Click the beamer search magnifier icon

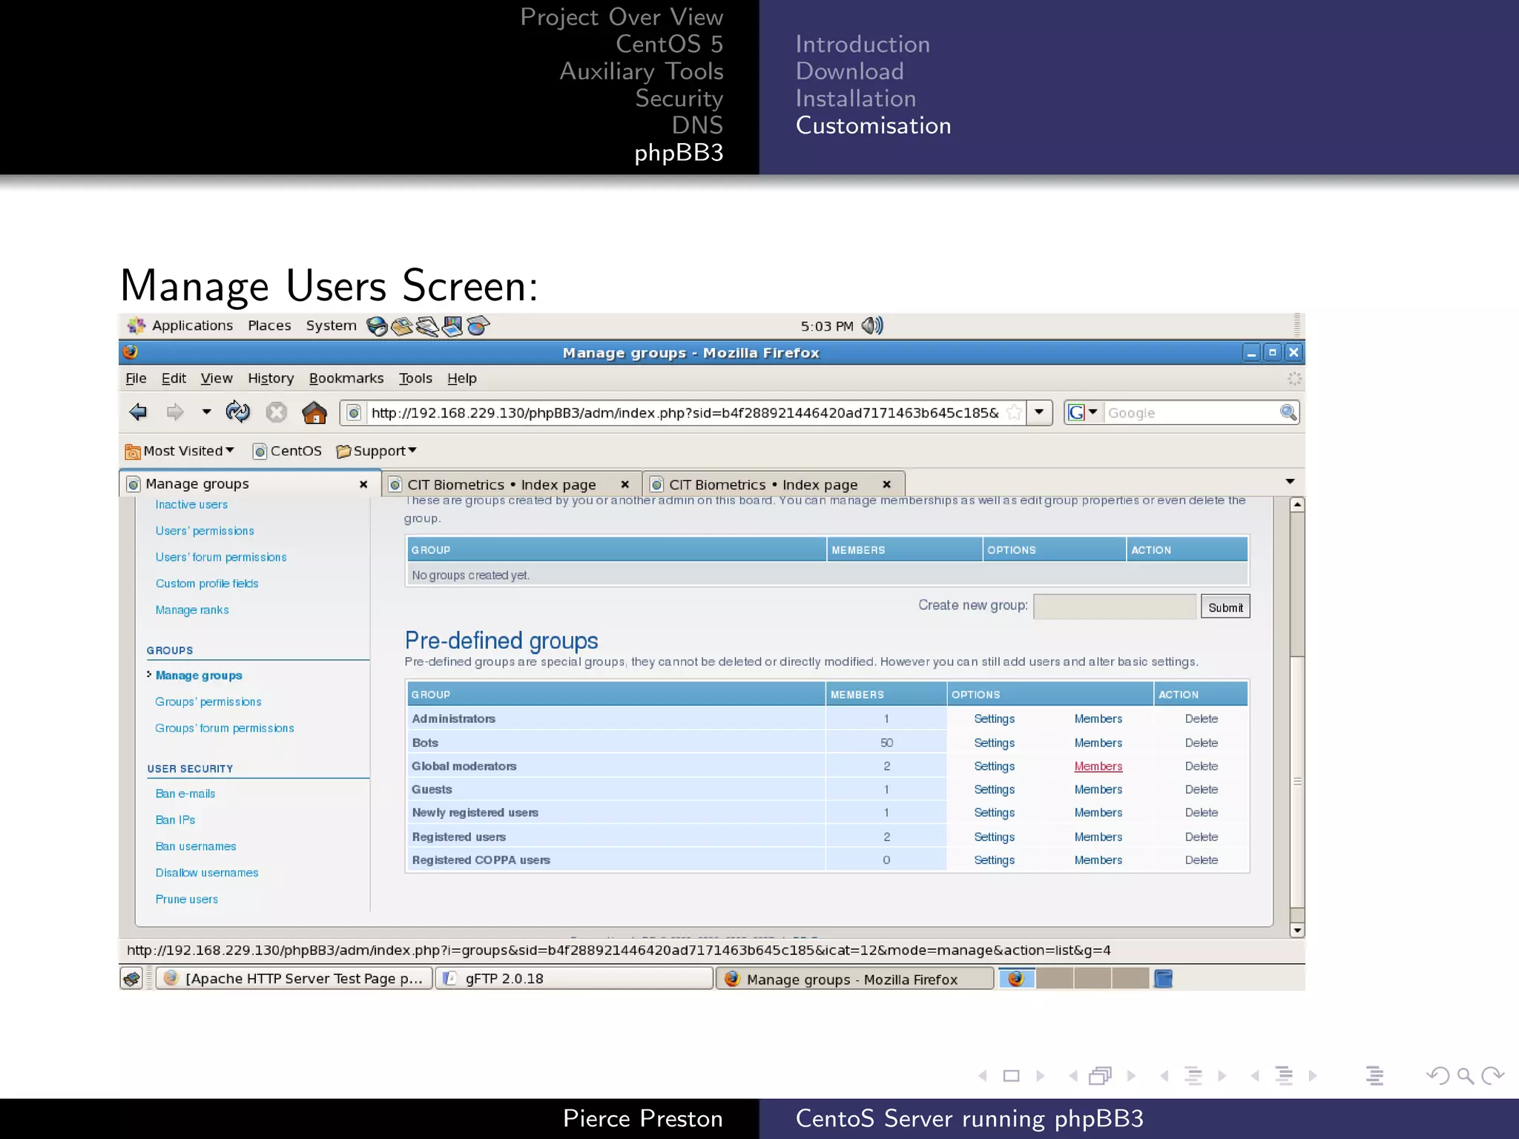(1465, 1075)
